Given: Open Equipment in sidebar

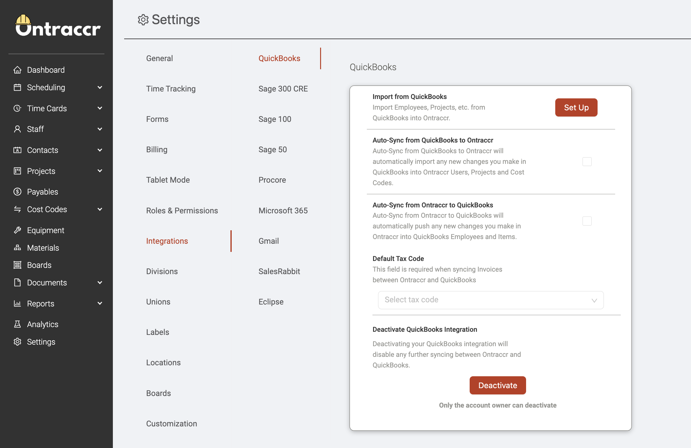Looking at the screenshot, I should click(x=45, y=230).
